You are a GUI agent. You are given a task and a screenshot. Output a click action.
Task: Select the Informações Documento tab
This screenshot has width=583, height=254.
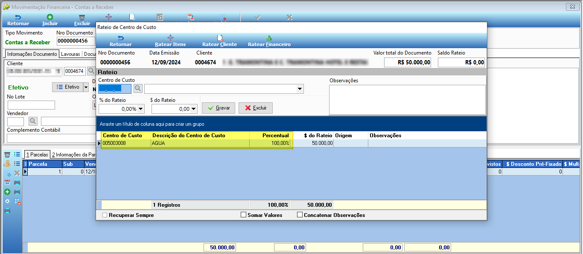coord(32,54)
